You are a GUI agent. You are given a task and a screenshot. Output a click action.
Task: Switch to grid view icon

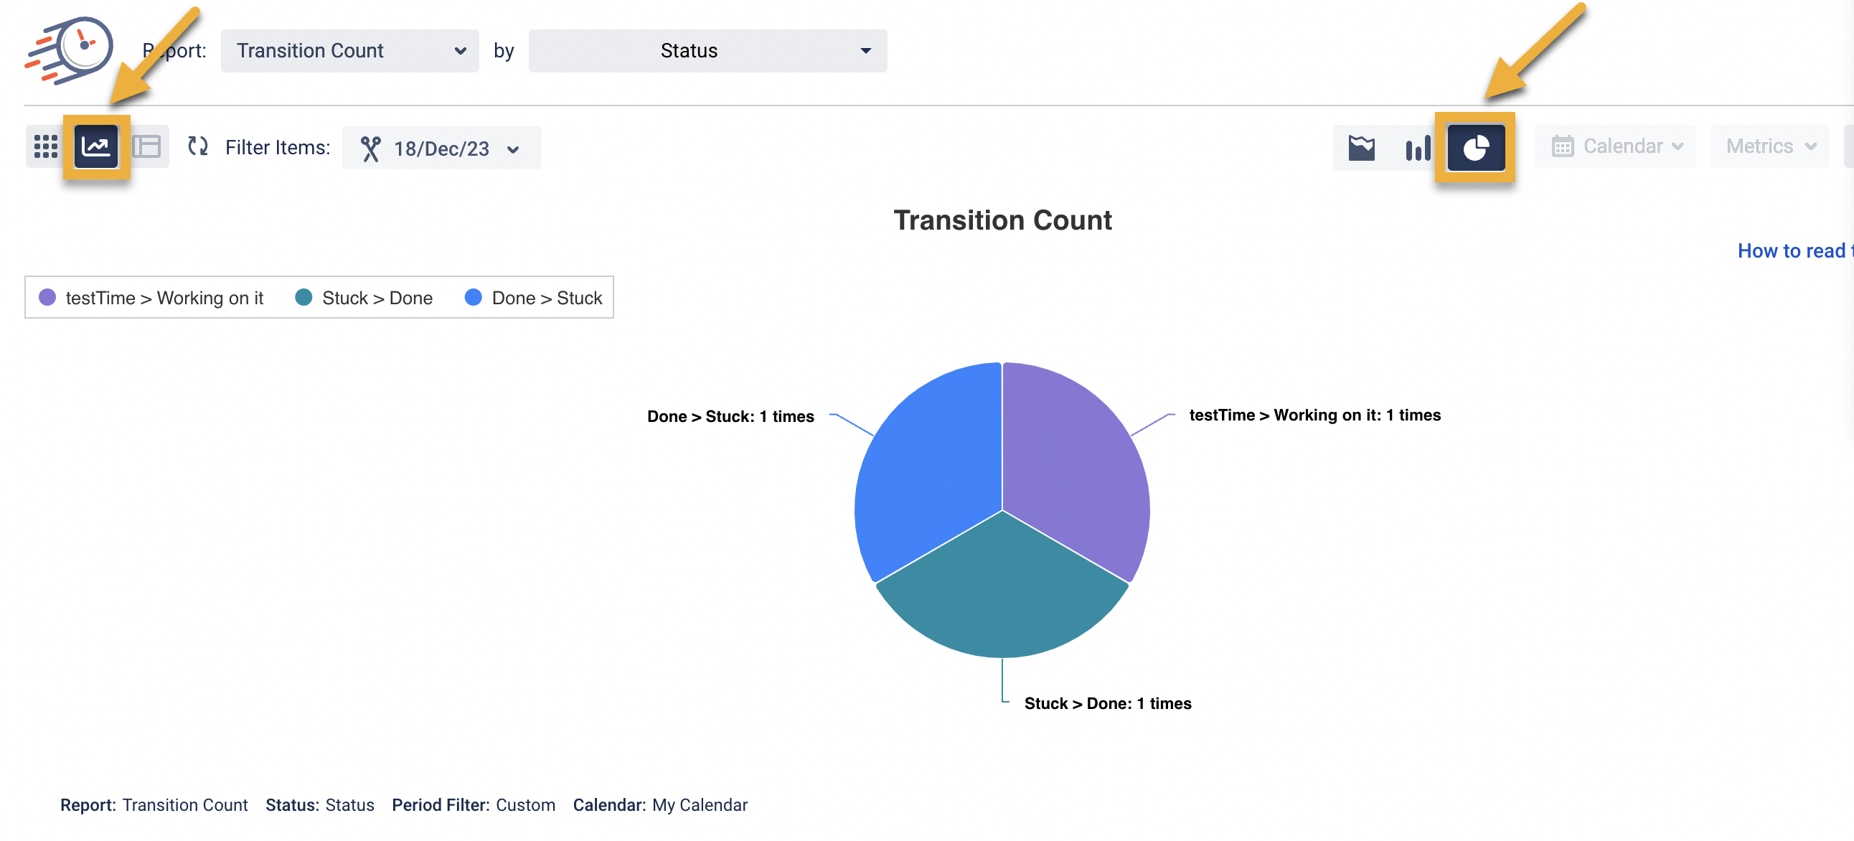[45, 147]
